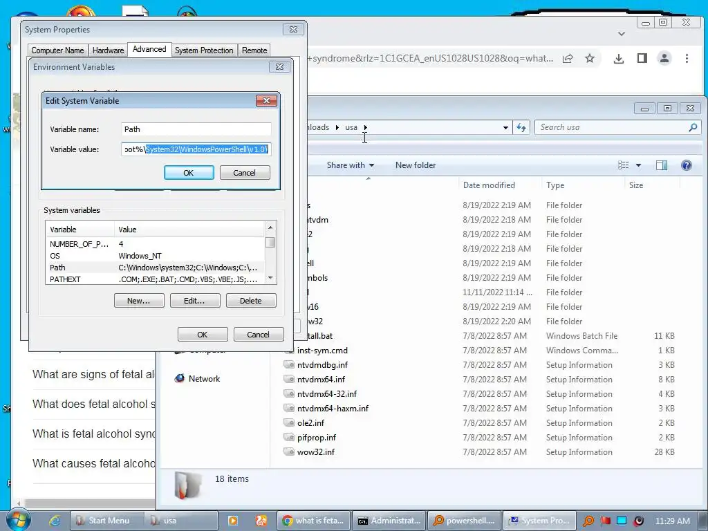This screenshot has height=531, width=708.
Task: Open Explorer address bar history dropdown
Action: tap(505, 128)
